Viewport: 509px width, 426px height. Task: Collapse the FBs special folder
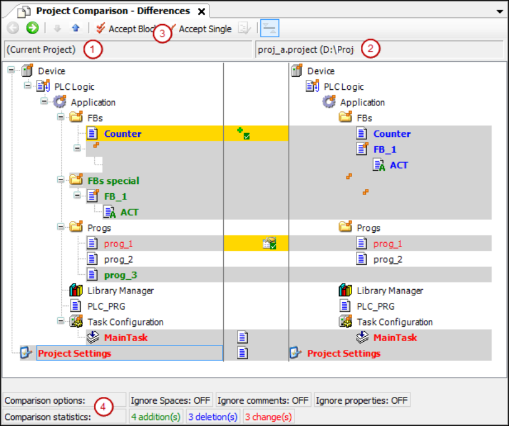pyautogui.click(x=61, y=180)
